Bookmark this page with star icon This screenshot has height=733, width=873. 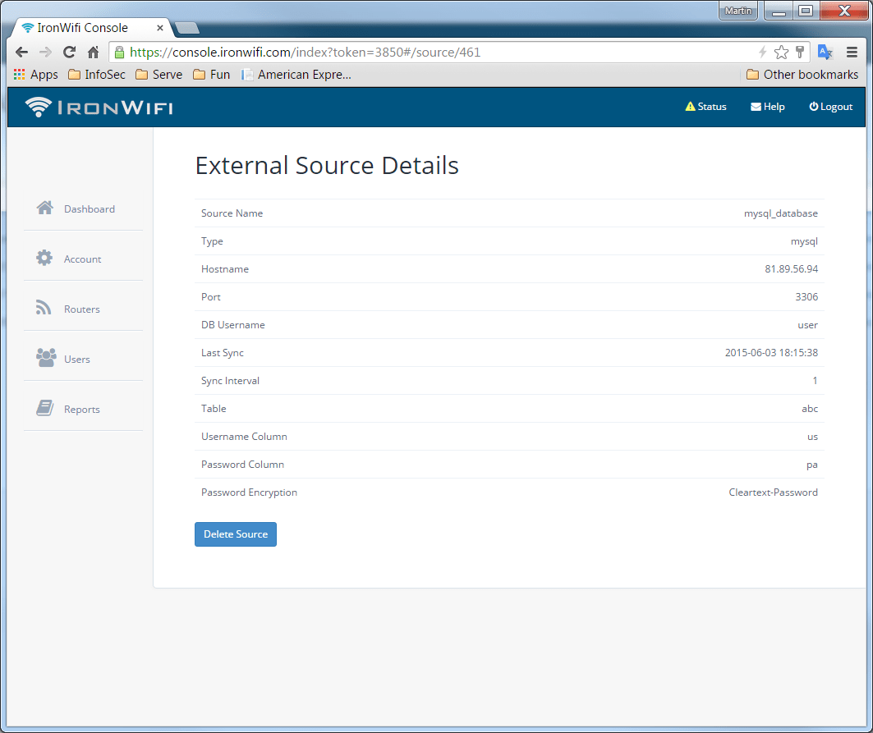[x=781, y=53]
